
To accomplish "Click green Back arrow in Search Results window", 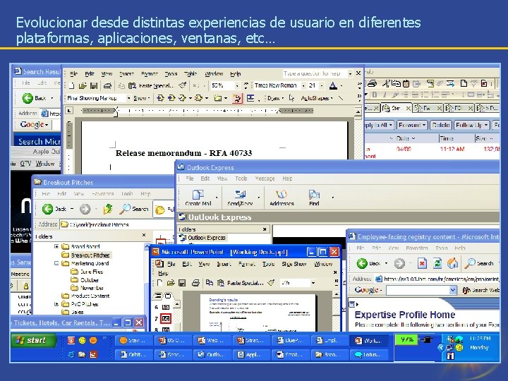I will tap(28, 98).
